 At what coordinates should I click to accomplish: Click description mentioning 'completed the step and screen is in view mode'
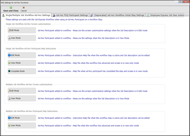click(x=93, y=71)
